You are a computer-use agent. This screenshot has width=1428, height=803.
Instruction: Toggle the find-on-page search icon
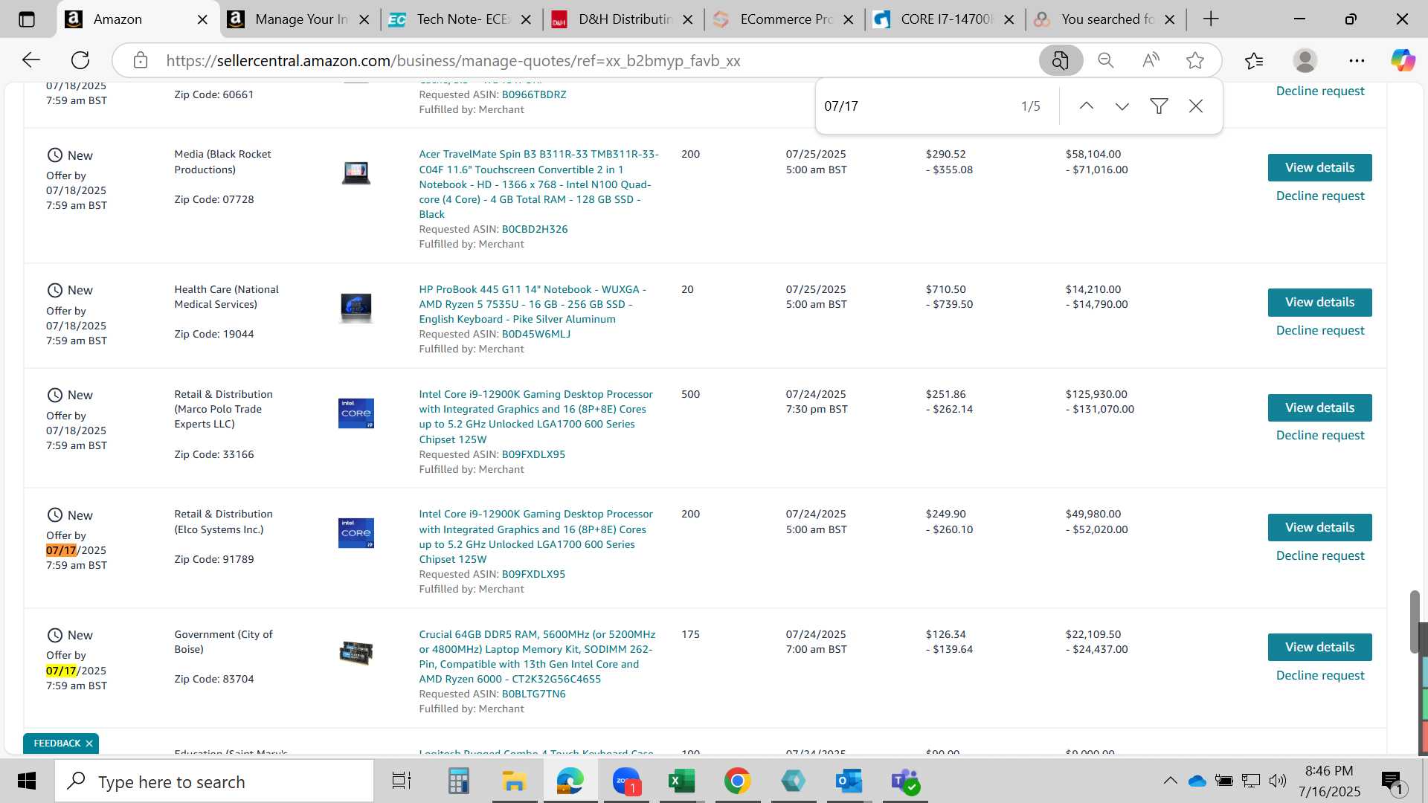coord(1061,60)
